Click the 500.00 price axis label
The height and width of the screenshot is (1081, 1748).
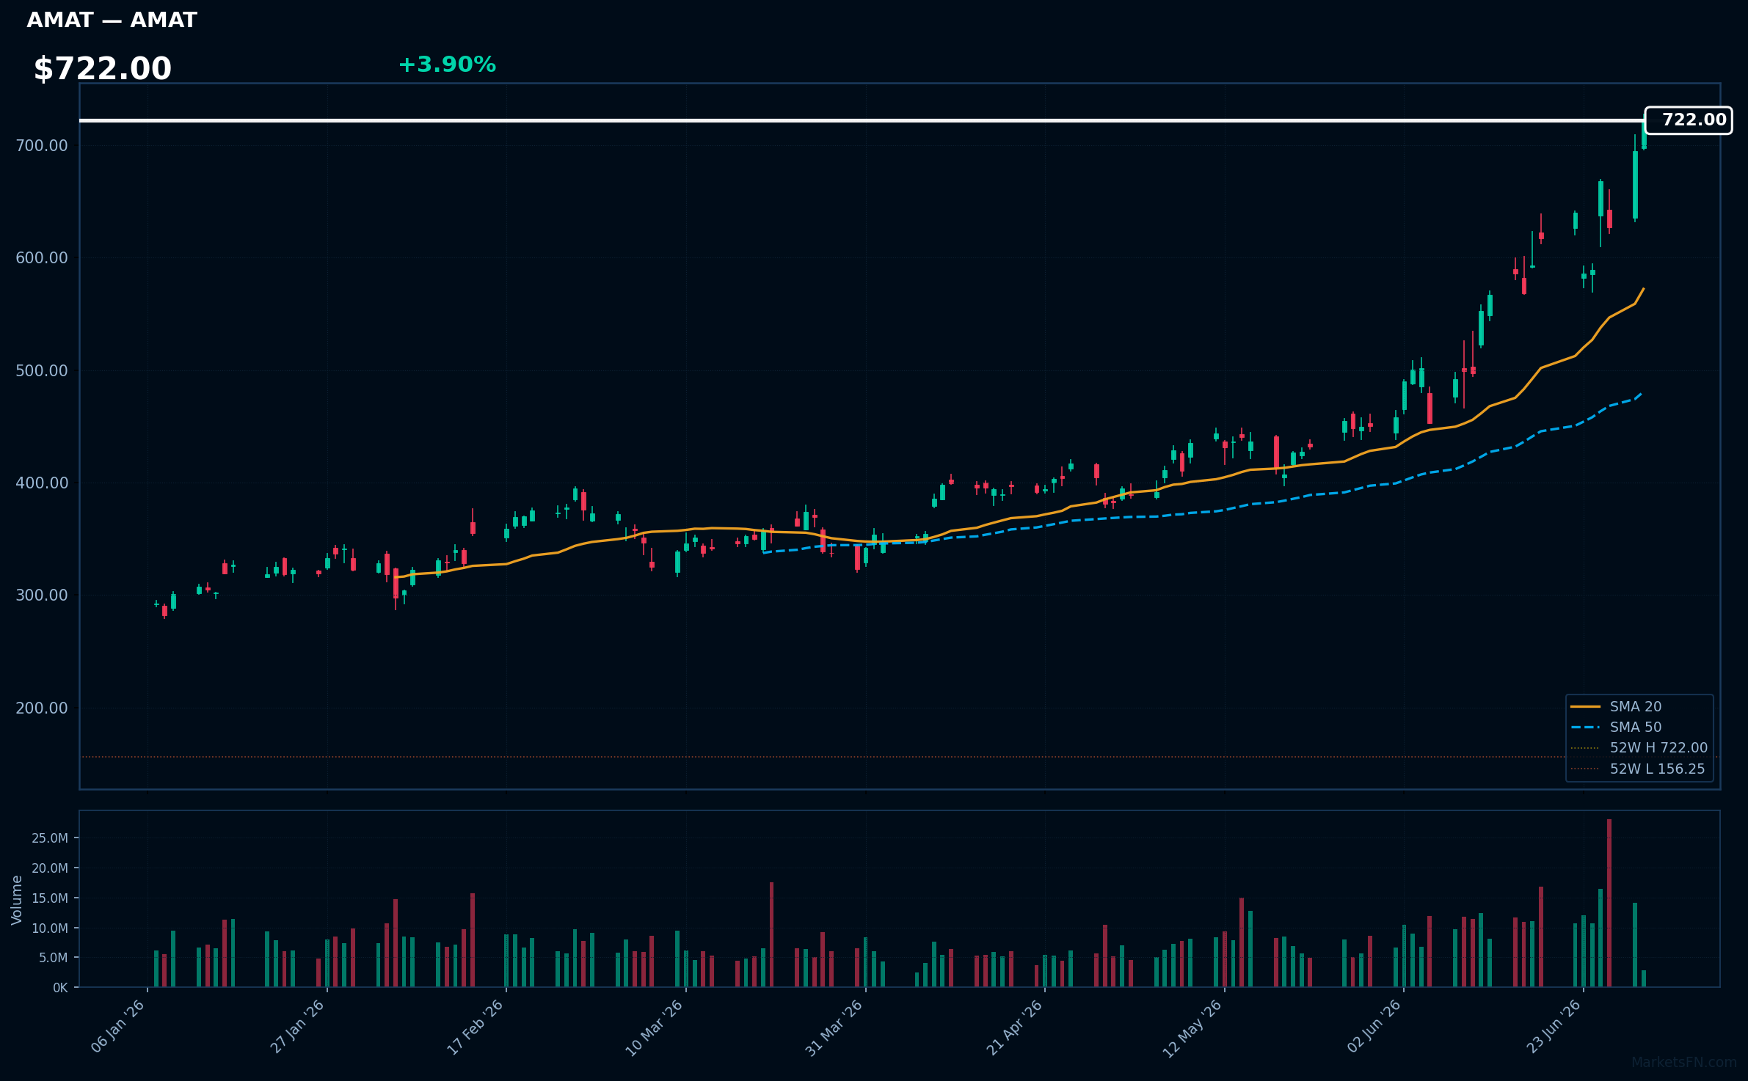point(42,370)
